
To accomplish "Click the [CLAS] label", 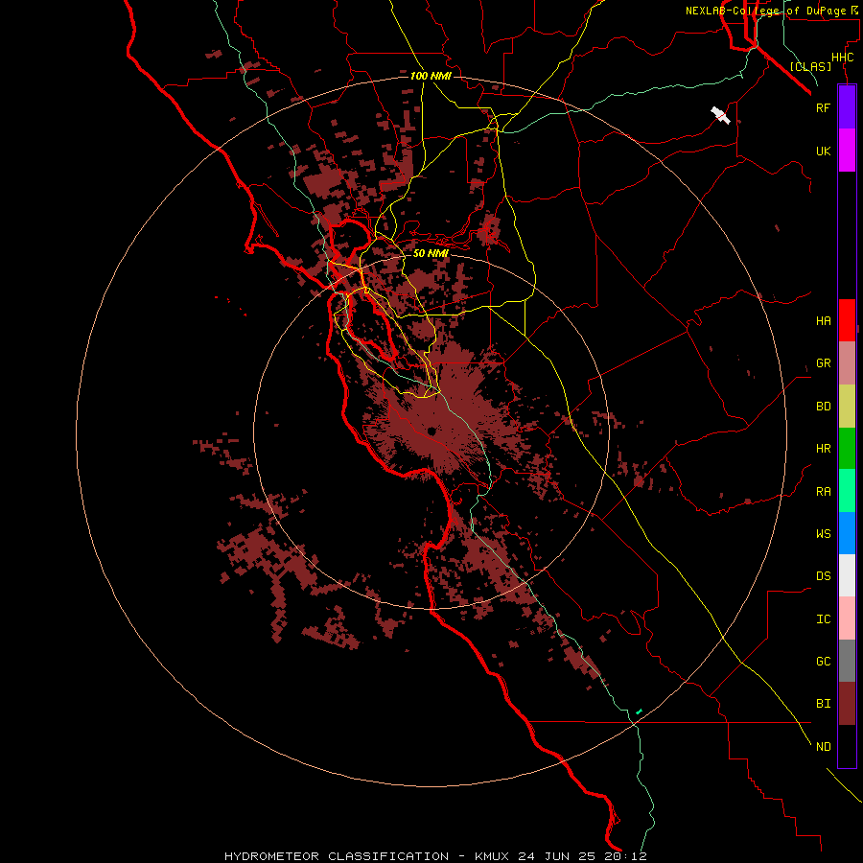I will (x=810, y=66).
